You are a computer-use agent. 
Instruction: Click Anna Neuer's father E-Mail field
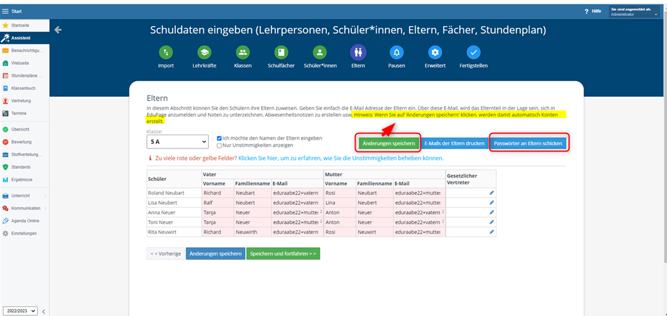tap(296, 212)
